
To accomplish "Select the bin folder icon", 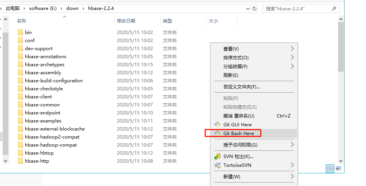I will [20, 32].
